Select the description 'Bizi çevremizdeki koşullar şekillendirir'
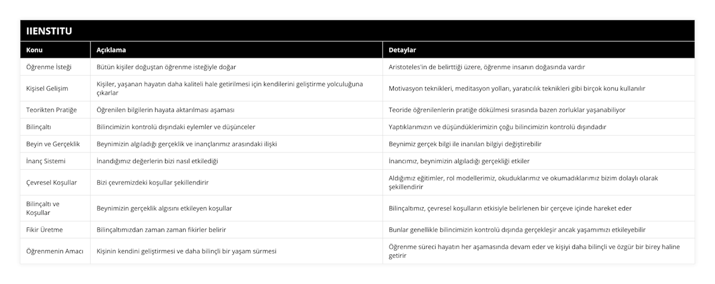Viewport: 715px width, 284px height. point(153,182)
